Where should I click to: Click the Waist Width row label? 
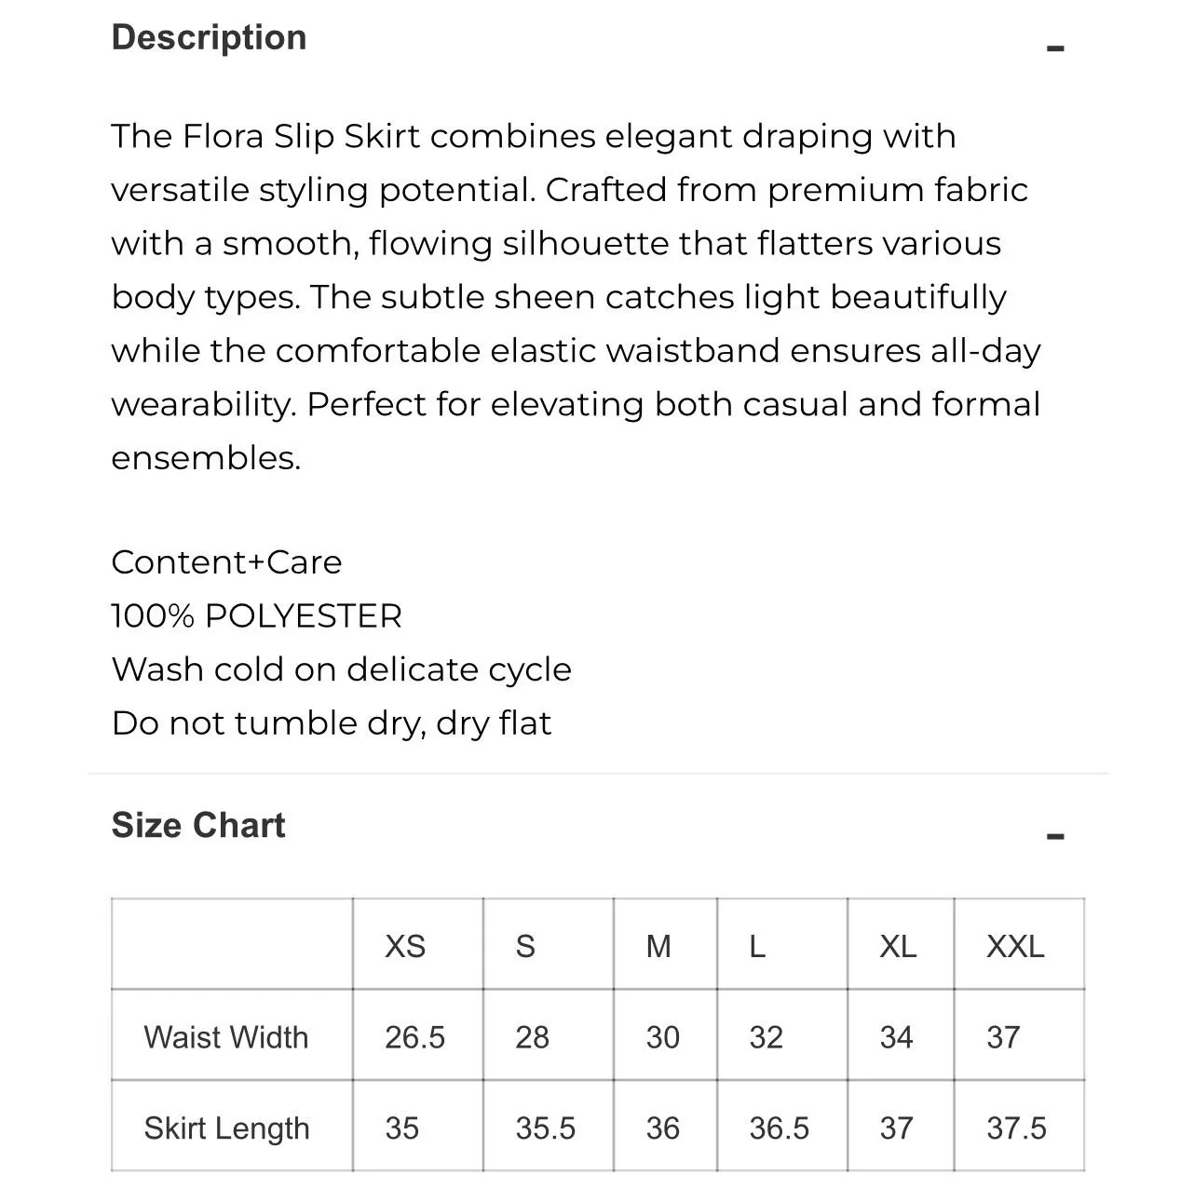226,1037
